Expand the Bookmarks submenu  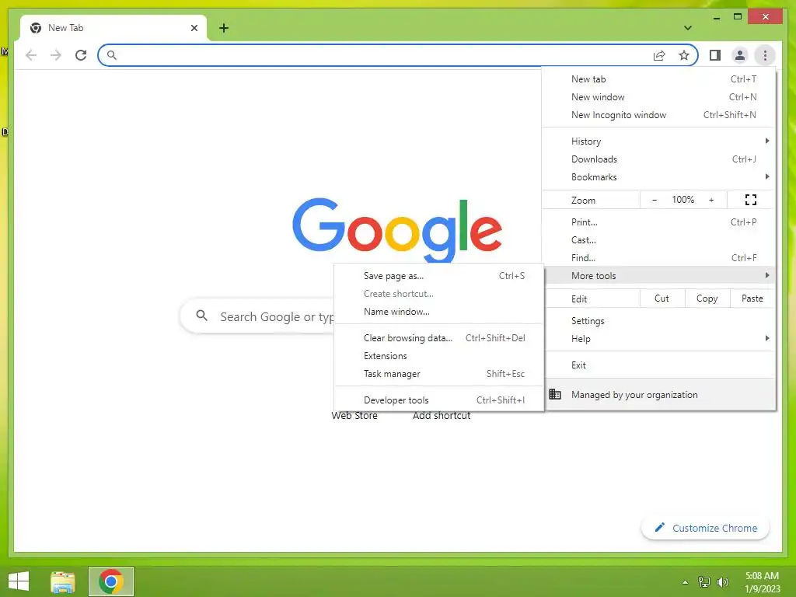[658, 176]
